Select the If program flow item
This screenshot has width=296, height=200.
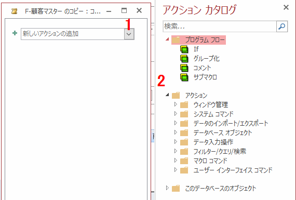[196, 49]
